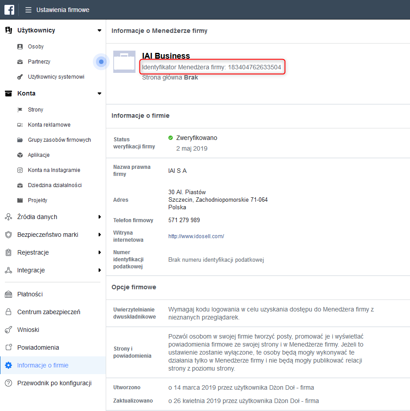
Task: Click the IAI Business briefcase thumbnail
Action: 124,62
